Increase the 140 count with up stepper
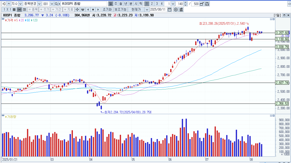Screen dimensions: 291x163 point(185,3)
